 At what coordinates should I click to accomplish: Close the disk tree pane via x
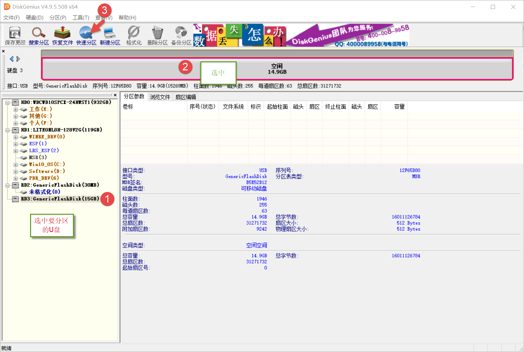click(115, 95)
